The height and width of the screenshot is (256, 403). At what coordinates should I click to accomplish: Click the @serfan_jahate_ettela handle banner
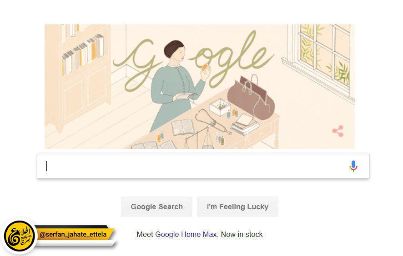tap(73, 234)
